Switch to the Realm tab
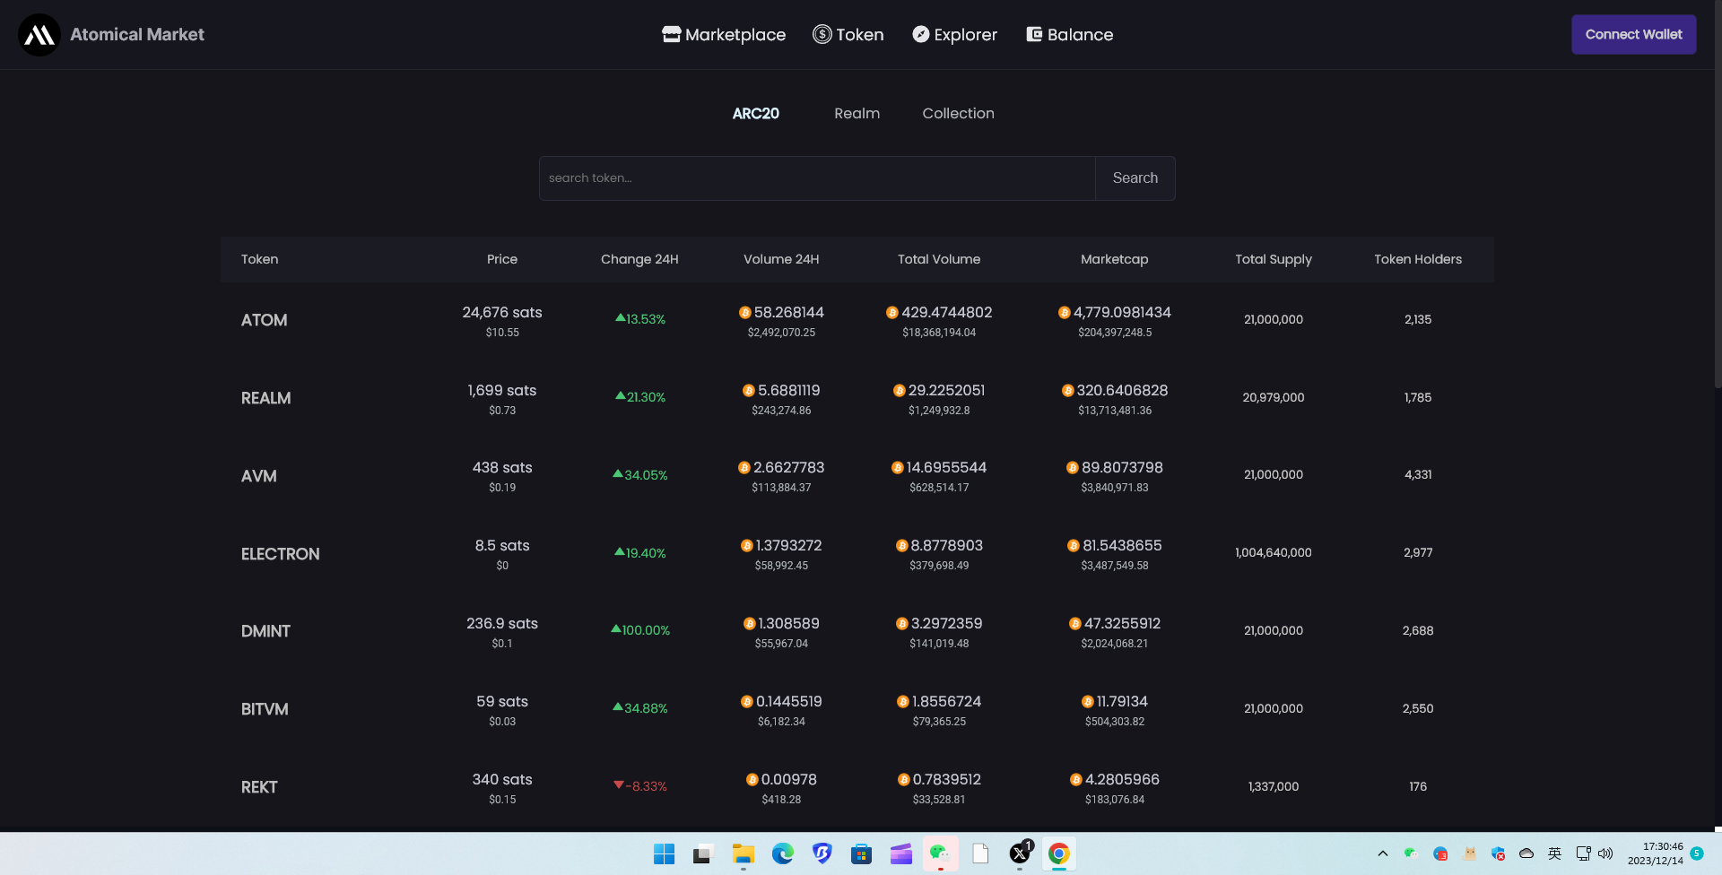Image resolution: width=1722 pixels, height=875 pixels. 857,114
